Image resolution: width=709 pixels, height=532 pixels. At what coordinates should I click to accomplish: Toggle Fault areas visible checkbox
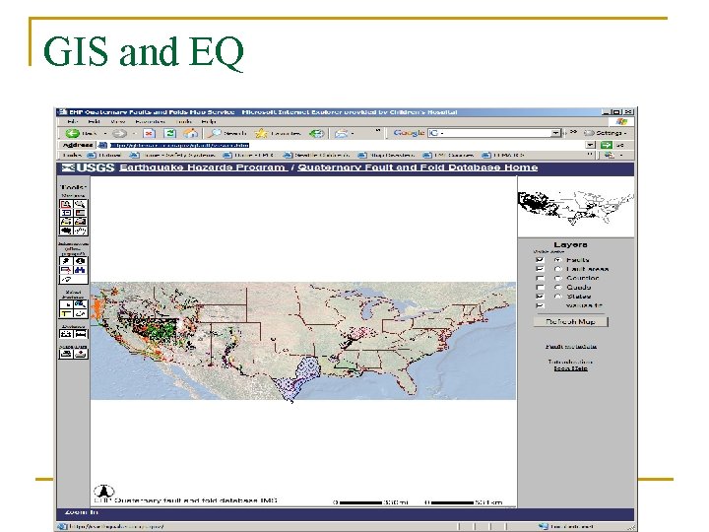tap(540, 269)
